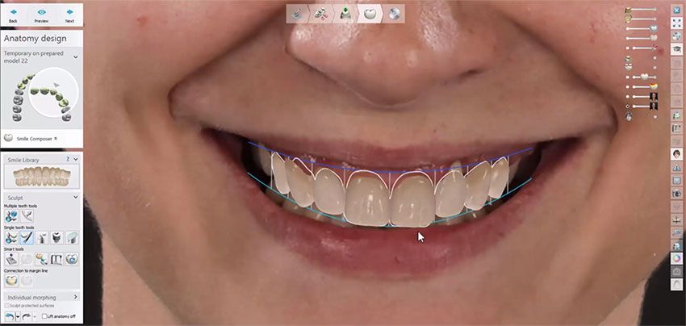Open the Smile Composer dropdown
686x326 pixels.
(37, 138)
